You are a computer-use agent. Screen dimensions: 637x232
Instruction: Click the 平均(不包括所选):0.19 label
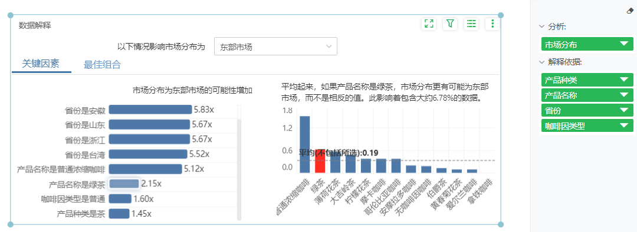[339, 153]
